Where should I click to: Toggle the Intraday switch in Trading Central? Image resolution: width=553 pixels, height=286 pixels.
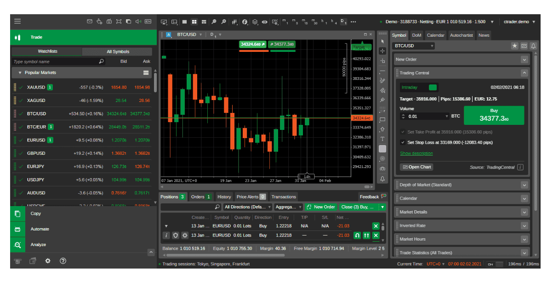433,87
